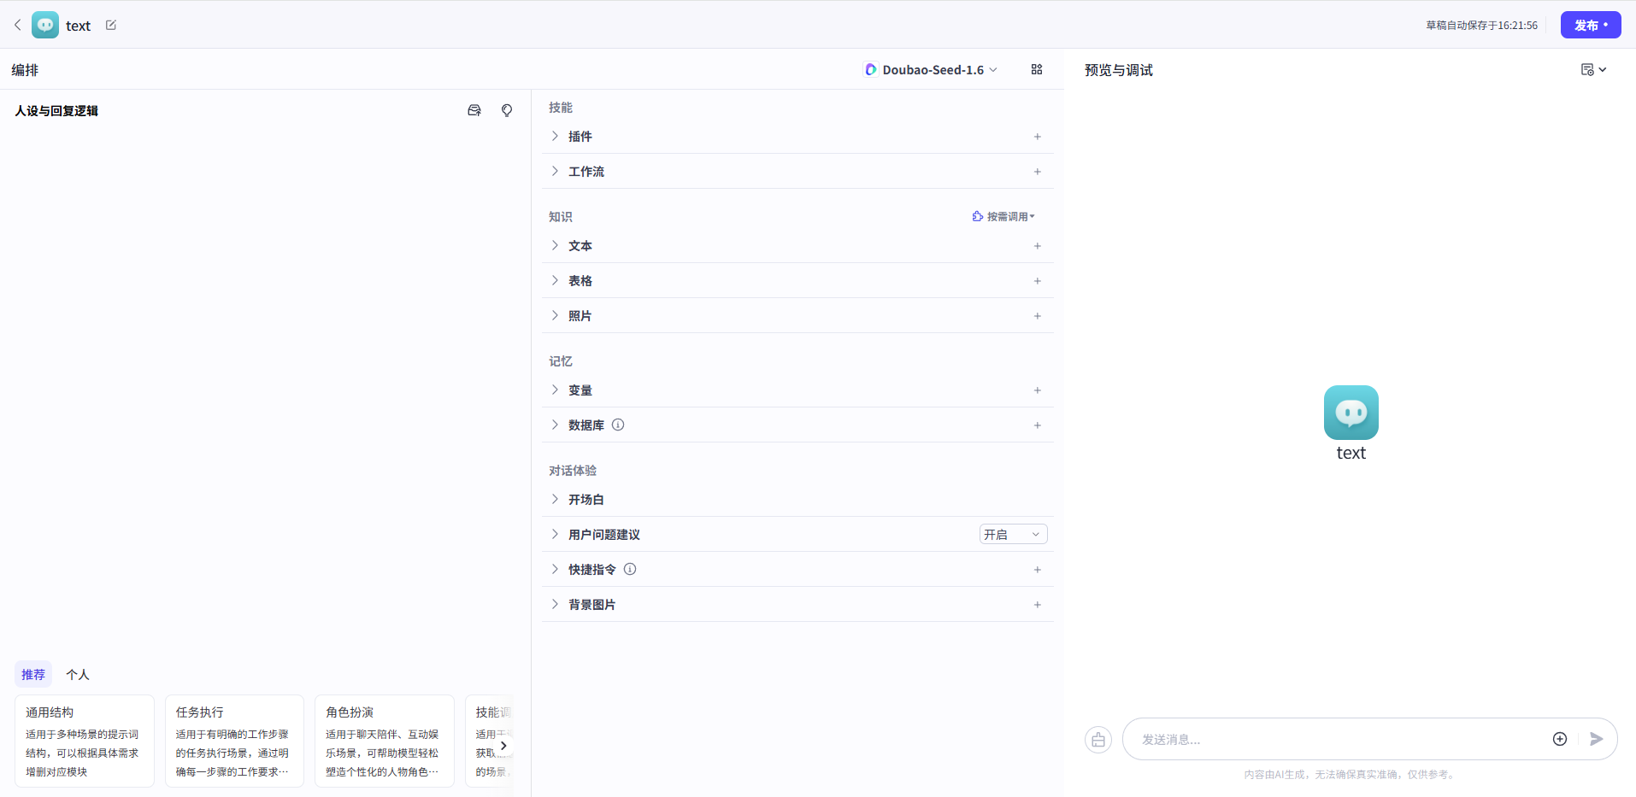The height and width of the screenshot is (797, 1636).
Task: Switch to the 个人 templates tab
Action: click(78, 674)
